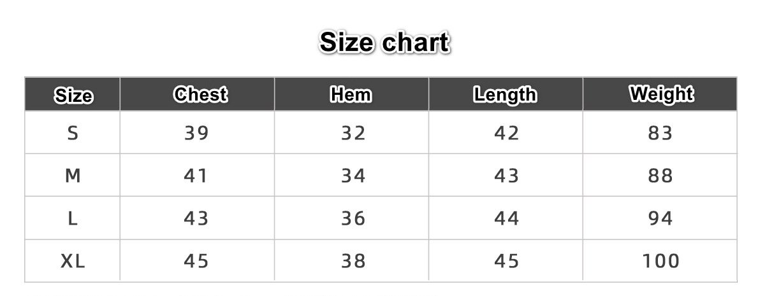Click the Size chart title
This screenshot has height=296, width=765.
click(x=384, y=43)
